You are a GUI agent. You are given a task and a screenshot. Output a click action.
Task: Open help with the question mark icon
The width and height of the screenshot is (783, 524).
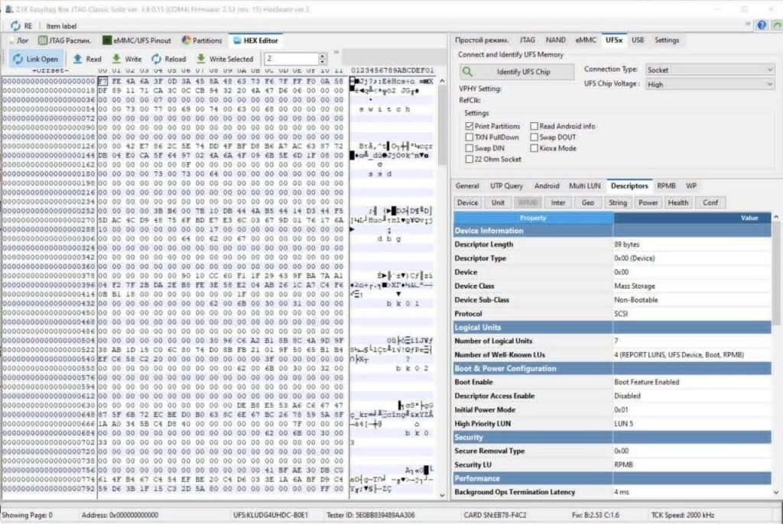(761, 25)
